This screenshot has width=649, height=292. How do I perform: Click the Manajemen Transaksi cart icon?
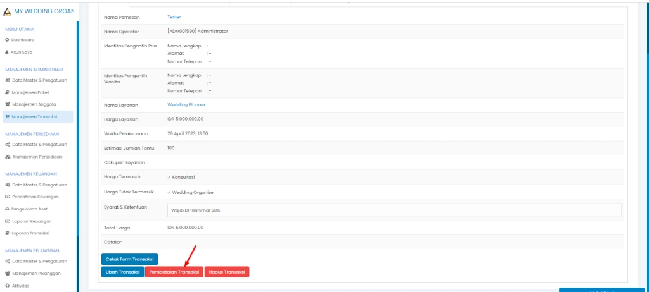[8, 117]
